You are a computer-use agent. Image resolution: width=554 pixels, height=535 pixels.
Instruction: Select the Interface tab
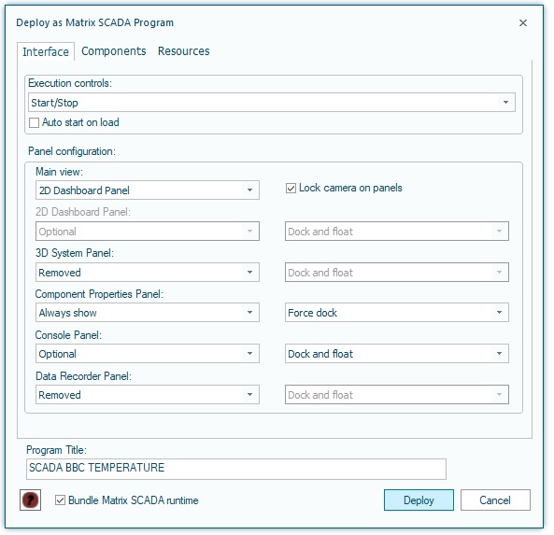[x=46, y=52]
